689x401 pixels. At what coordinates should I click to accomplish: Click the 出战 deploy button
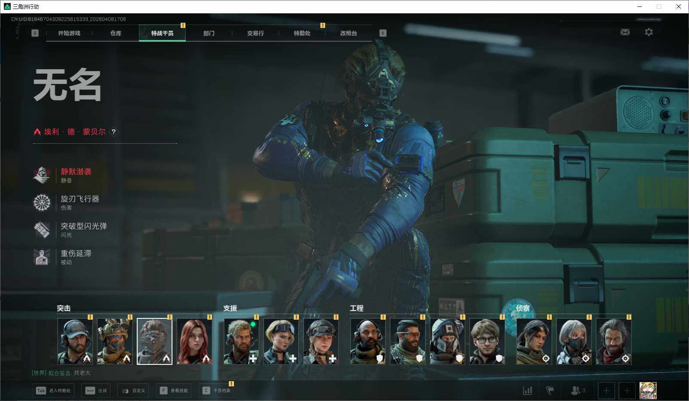96,391
